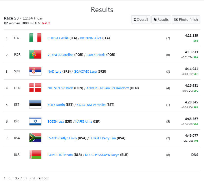
Task: Open the Results PDF button
Action: [x=161, y=20]
